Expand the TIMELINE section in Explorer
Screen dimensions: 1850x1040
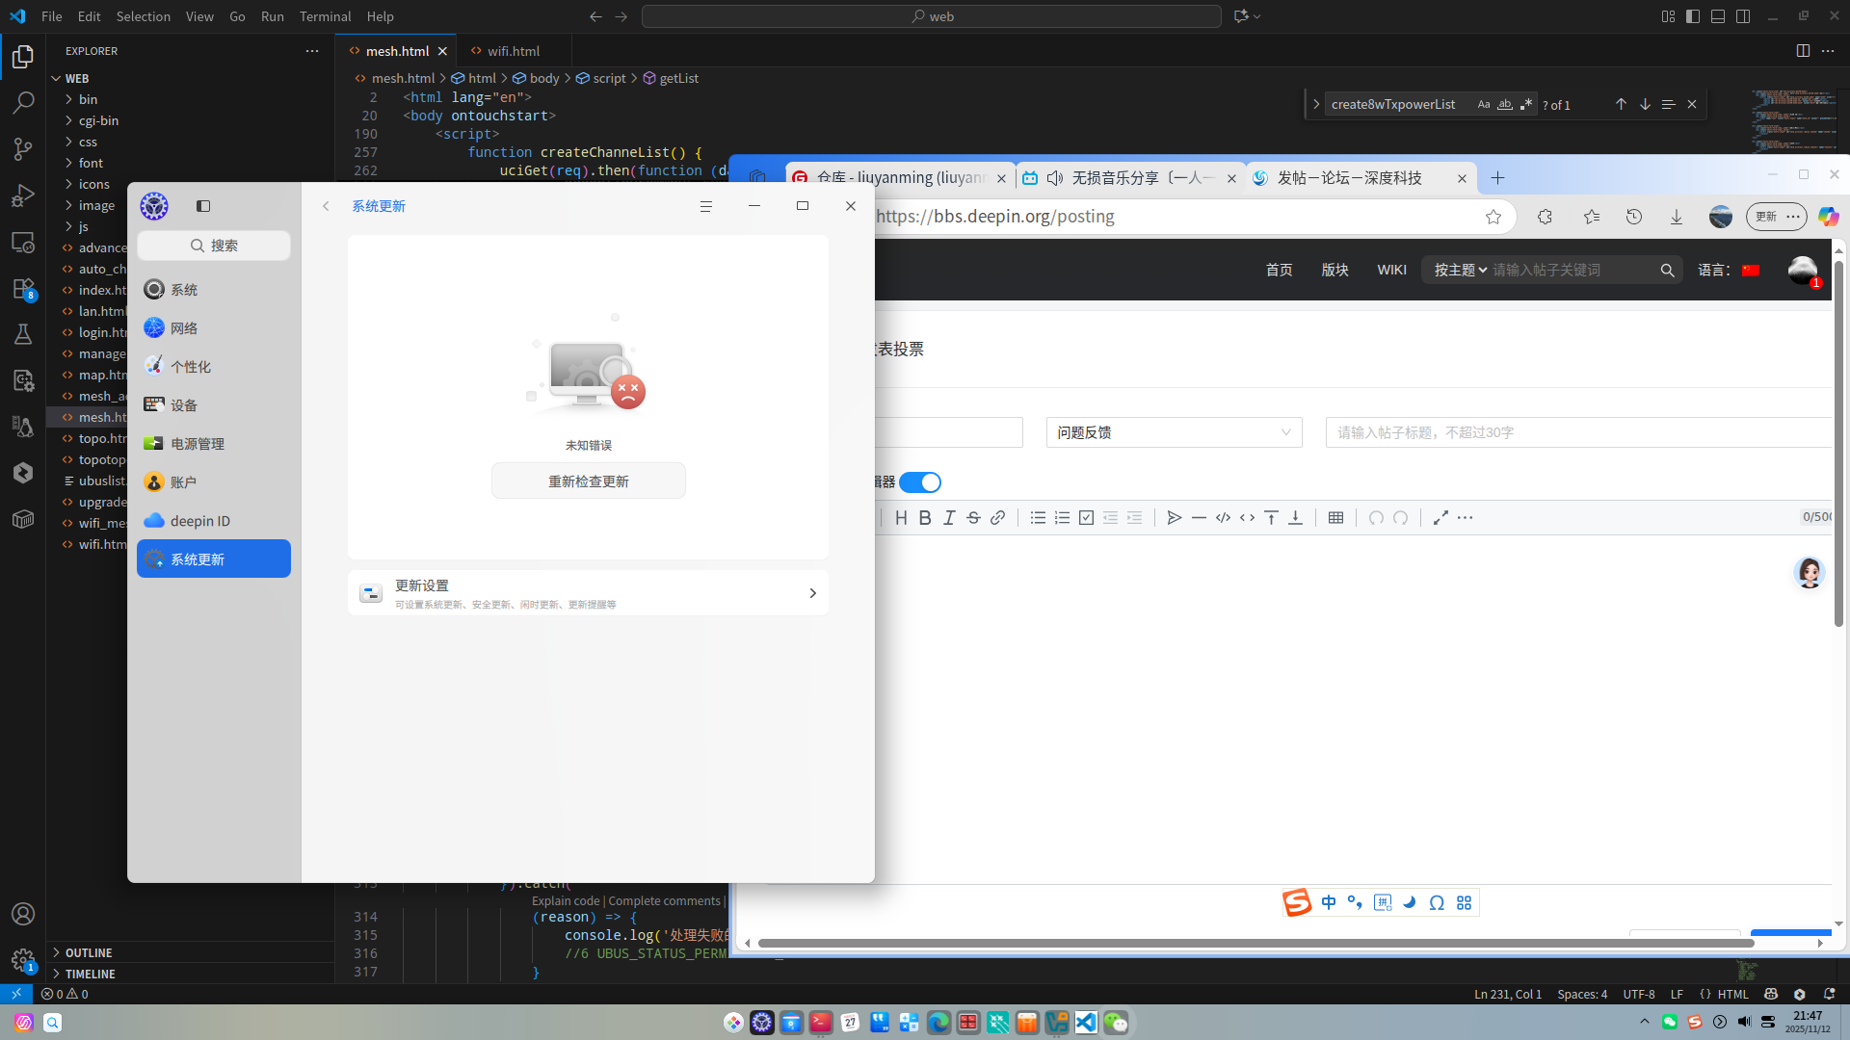[x=91, y=974]
